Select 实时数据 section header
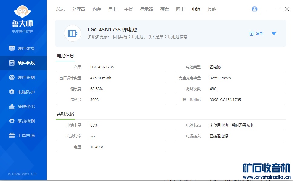 point(65,114)
